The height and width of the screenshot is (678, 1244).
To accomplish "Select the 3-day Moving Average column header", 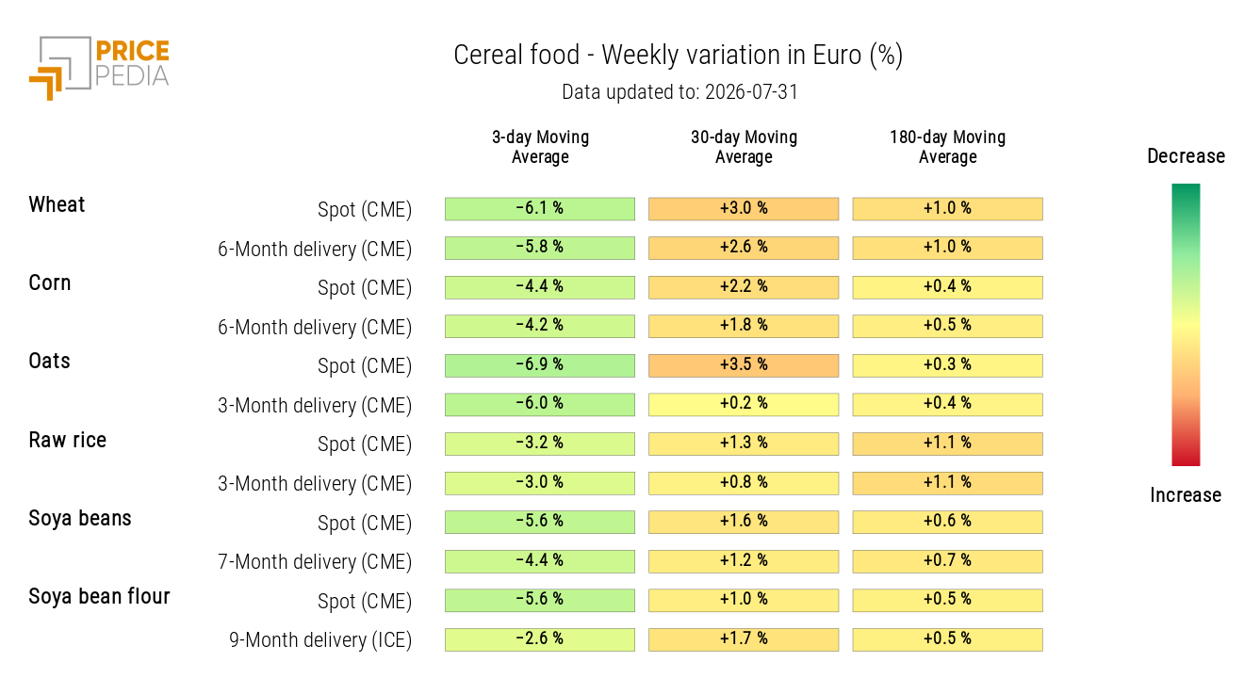I will pos(540,147).
